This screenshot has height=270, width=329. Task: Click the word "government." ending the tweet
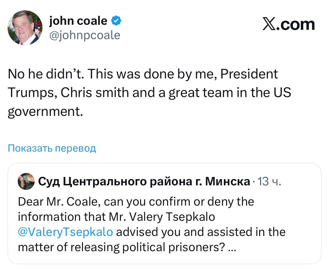coord(46,112)
